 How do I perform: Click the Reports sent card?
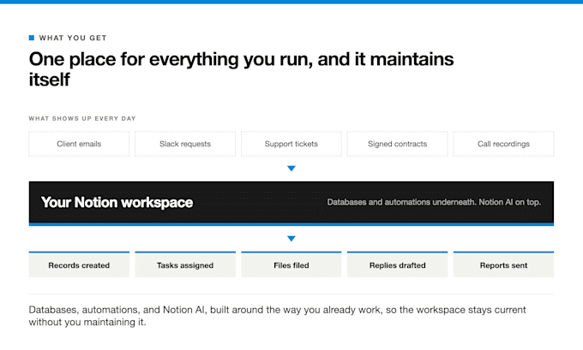tap(503, 264)
